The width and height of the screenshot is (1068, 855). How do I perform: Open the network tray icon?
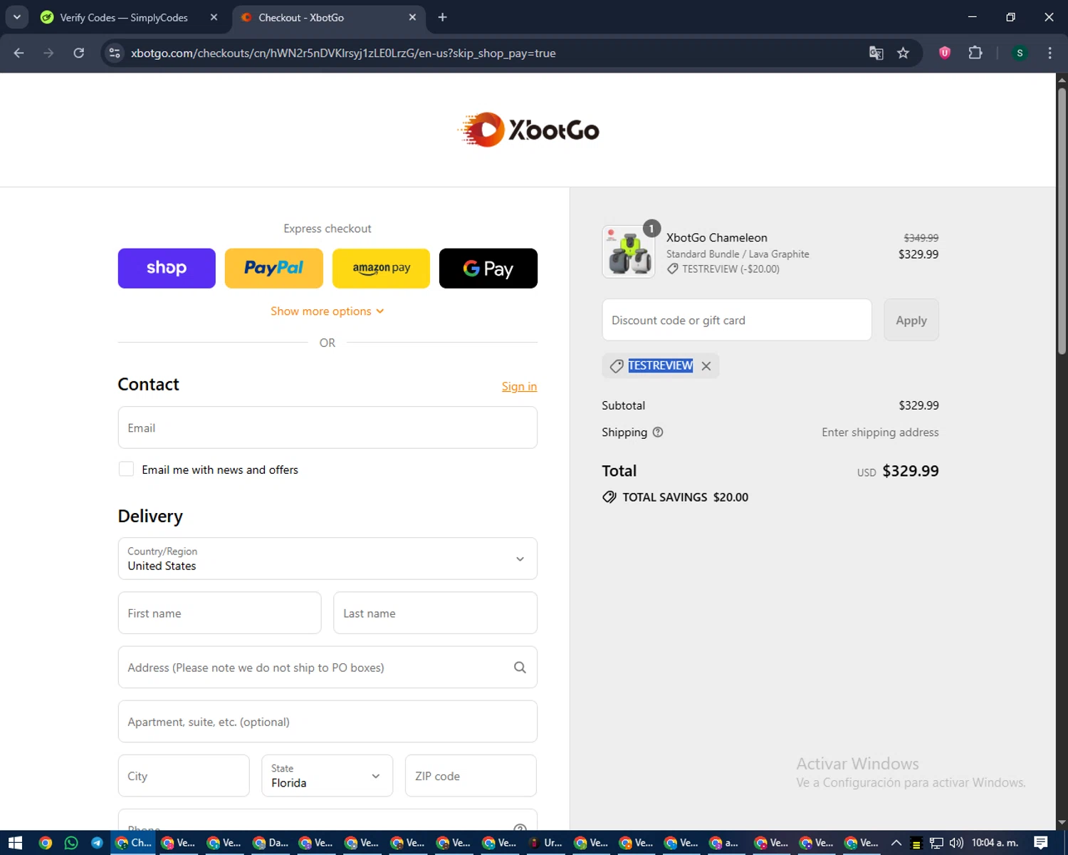[x=936, y=843]
